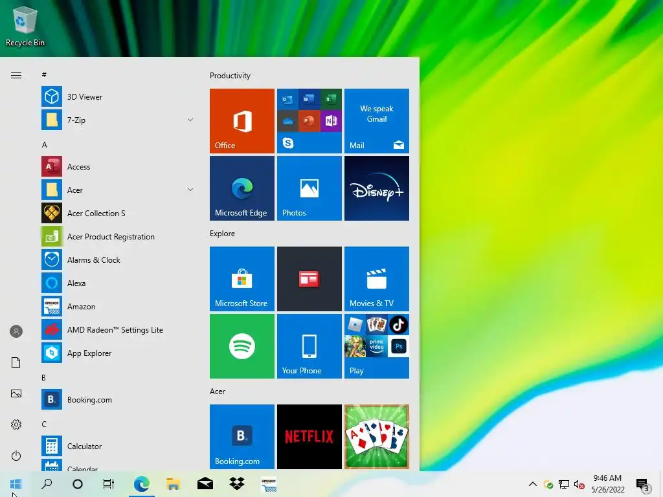Click the Acer tile group heading
Image resolution: width=663 pixels, height=497 pixels.
(218, 392)
